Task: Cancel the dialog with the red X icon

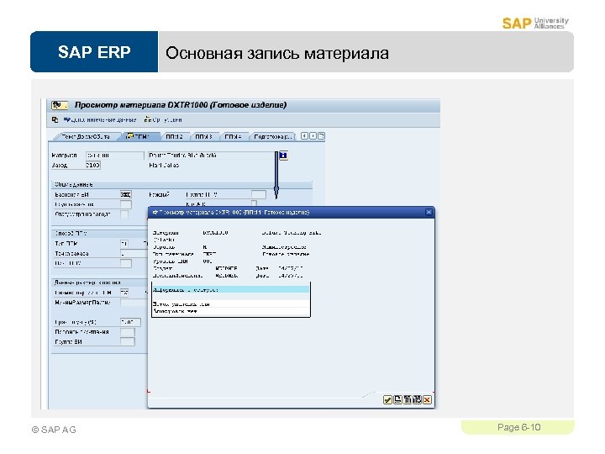Action: tap(427, 399)
